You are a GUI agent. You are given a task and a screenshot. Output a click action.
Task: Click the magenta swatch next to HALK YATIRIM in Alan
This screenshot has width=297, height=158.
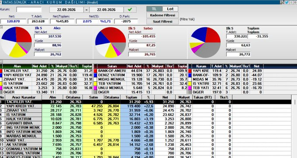coord(1,88)
